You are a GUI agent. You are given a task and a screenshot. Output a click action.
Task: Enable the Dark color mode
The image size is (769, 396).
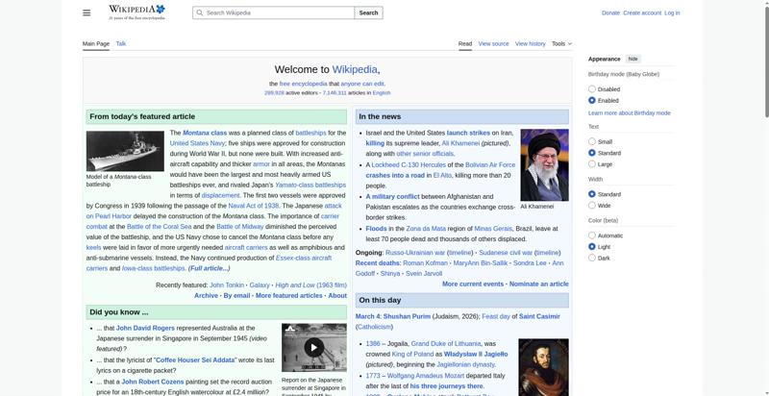(592, 258)
